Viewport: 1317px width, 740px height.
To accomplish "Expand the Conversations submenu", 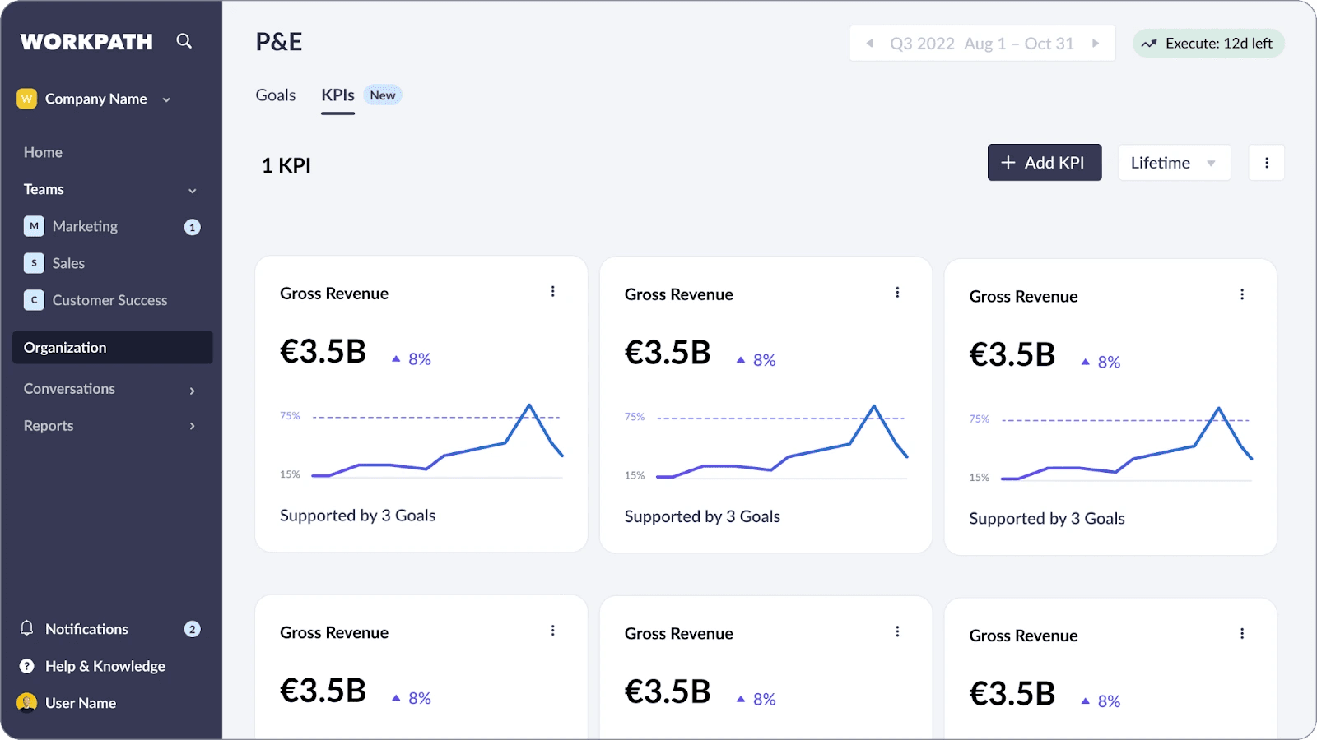I will pos(192,390).
